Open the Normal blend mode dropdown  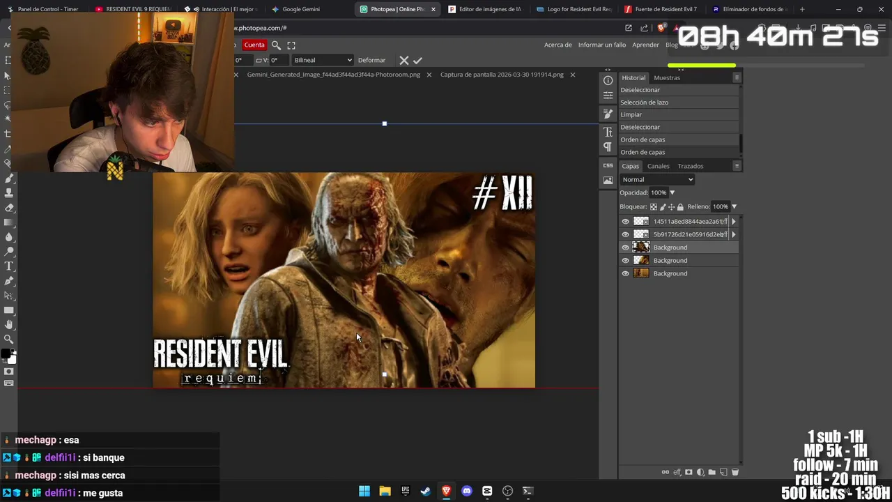(657, 179)
